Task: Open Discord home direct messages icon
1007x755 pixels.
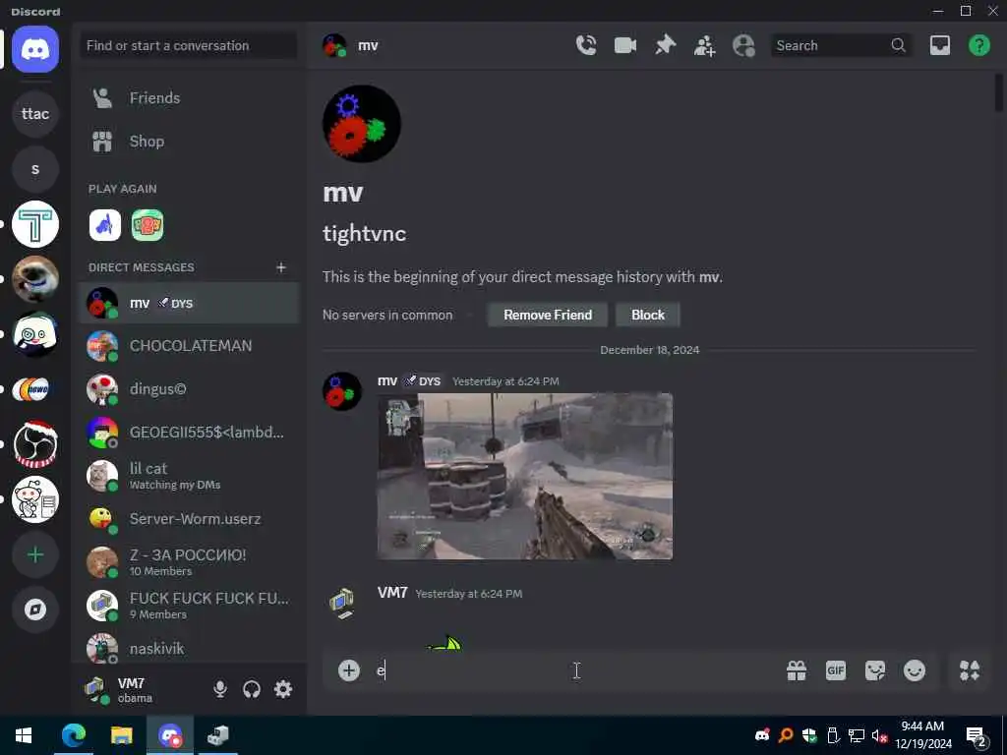Action: (35, 49)
